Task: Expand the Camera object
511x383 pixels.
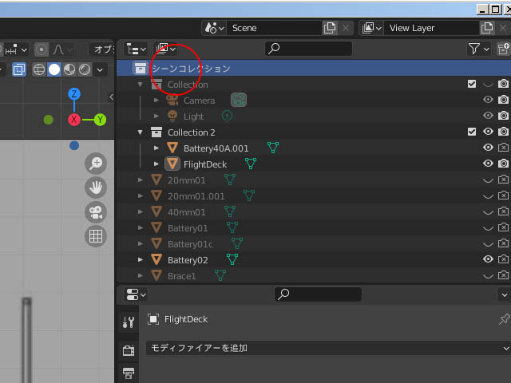Action: coord(156,101)
